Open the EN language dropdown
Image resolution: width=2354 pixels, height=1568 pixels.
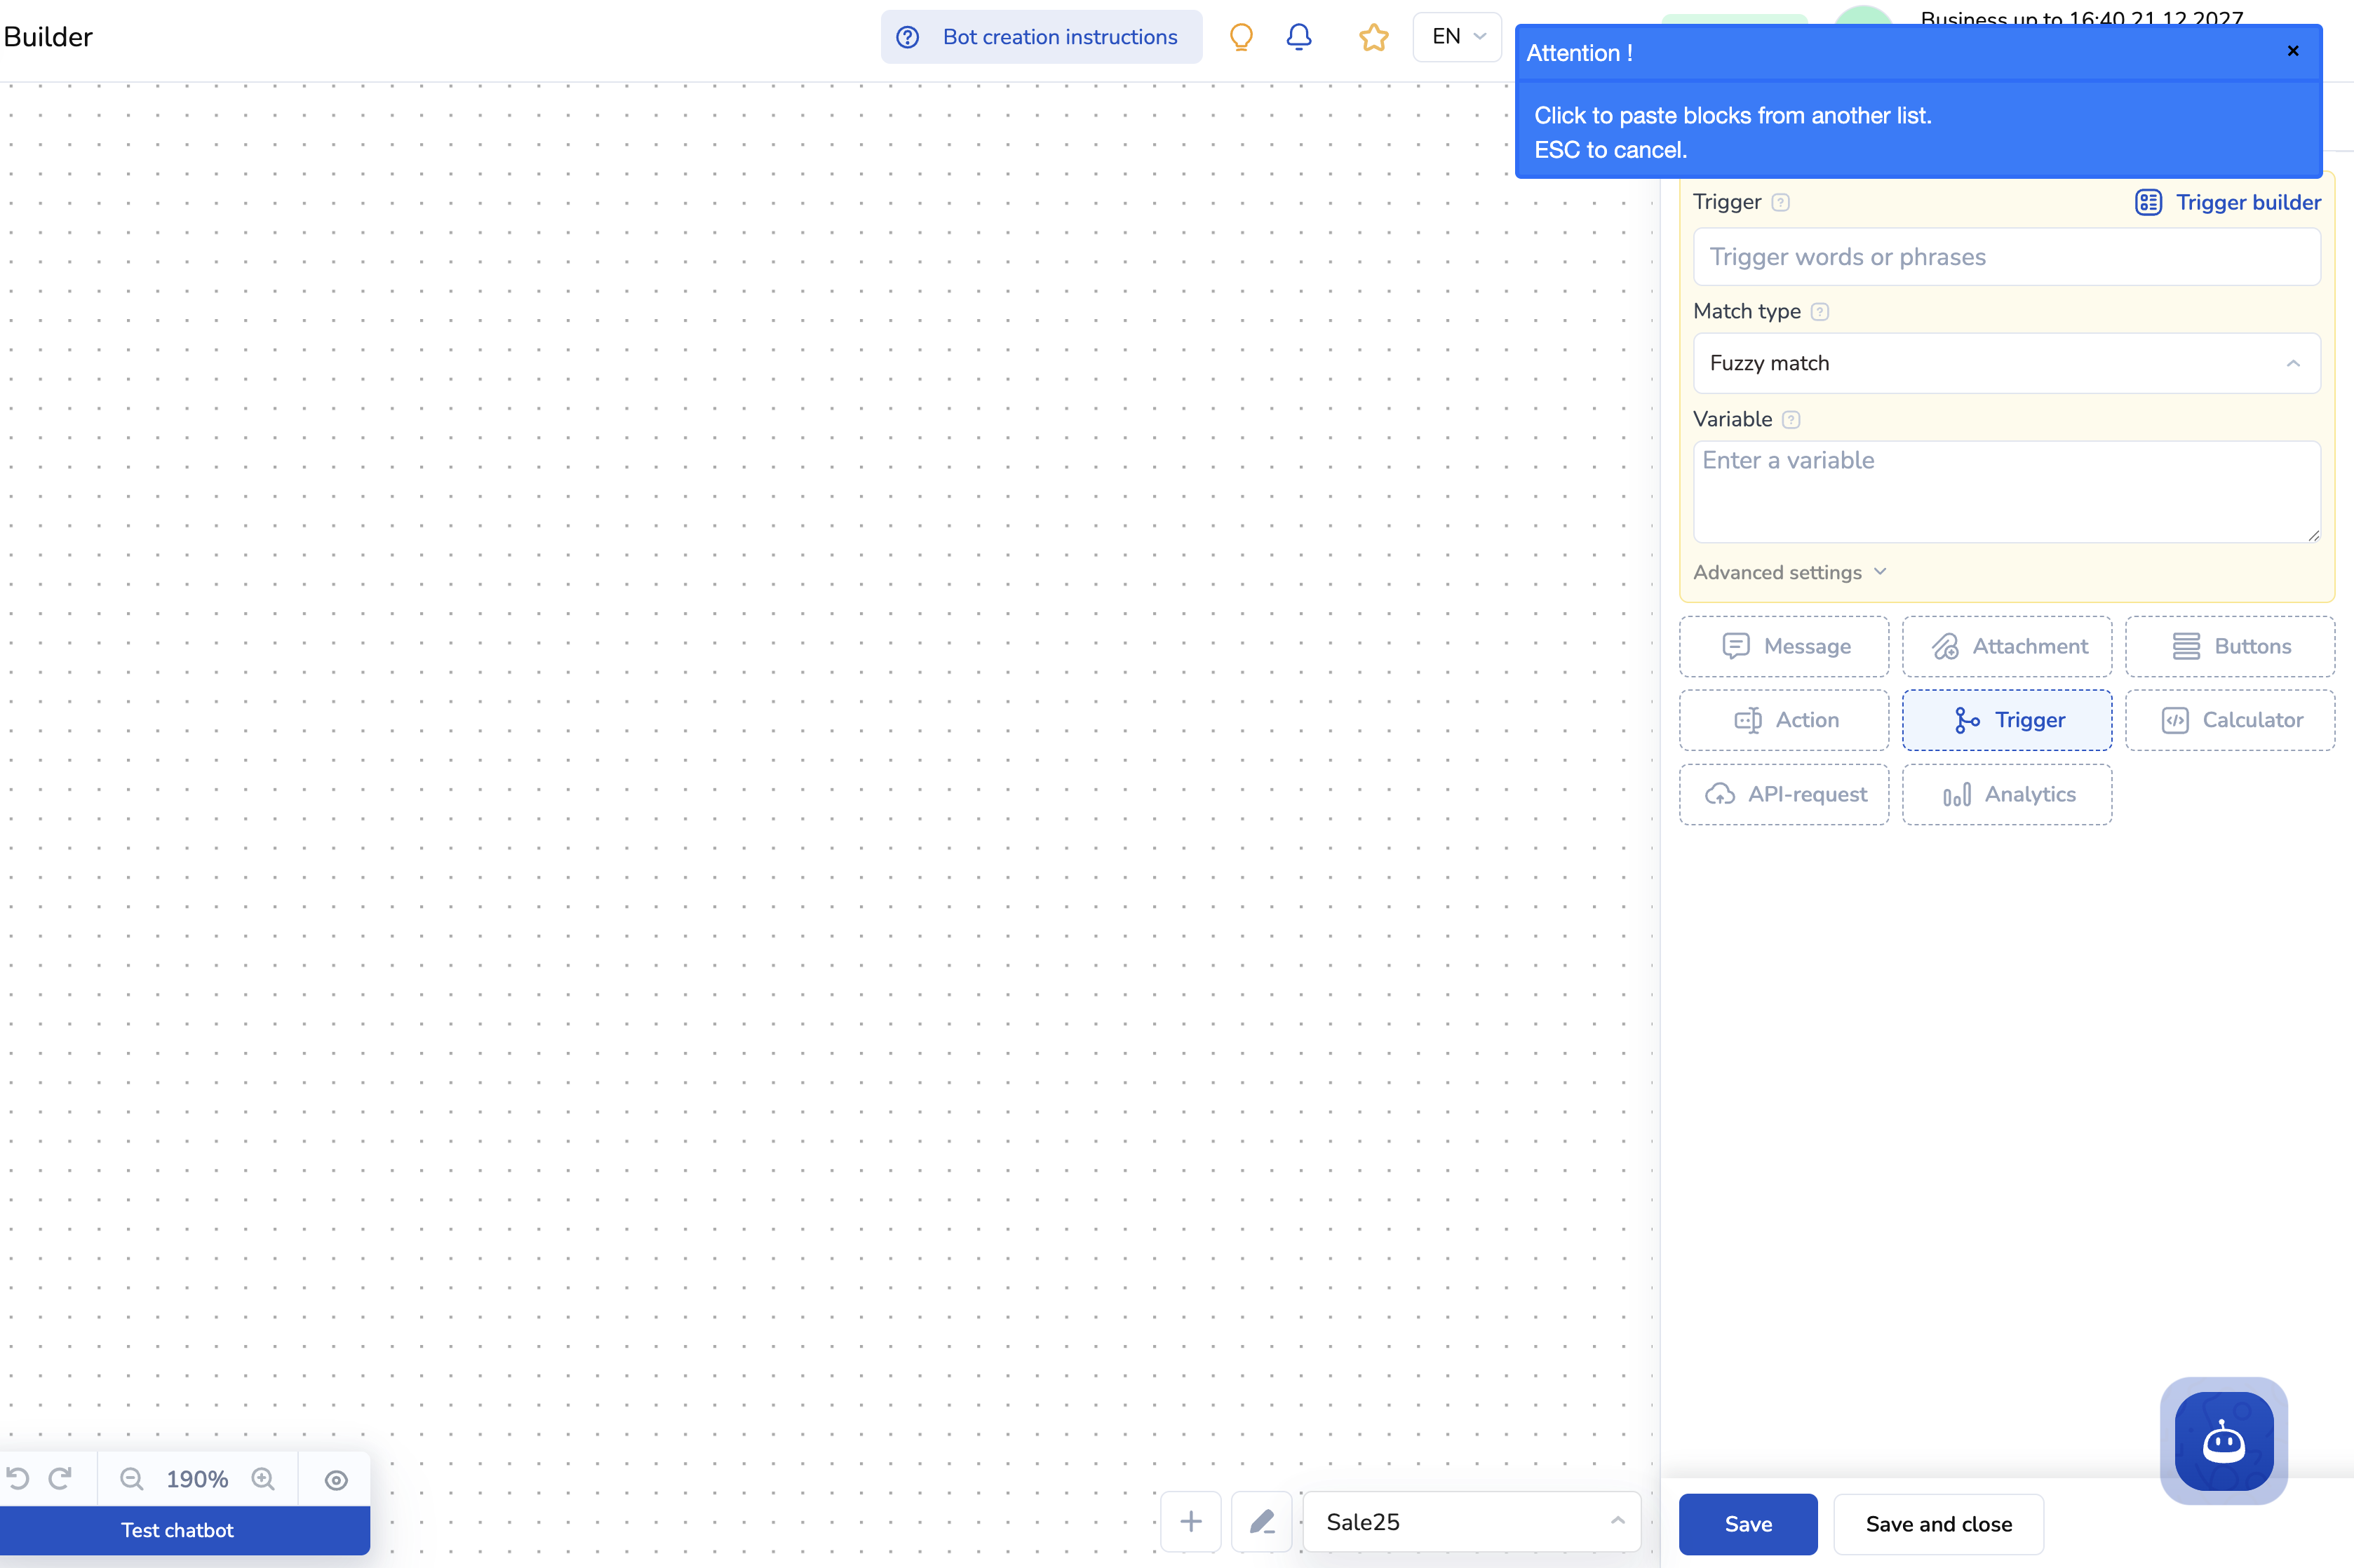point(1457,37)
